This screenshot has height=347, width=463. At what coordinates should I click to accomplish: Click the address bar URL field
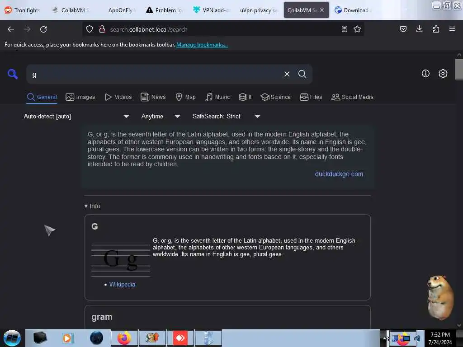(223, 29)
